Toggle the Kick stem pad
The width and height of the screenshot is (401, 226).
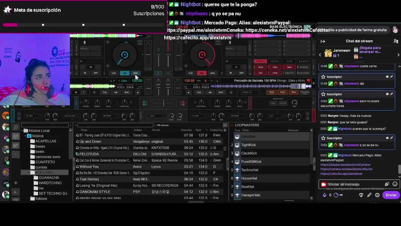(x=260, y=73)
